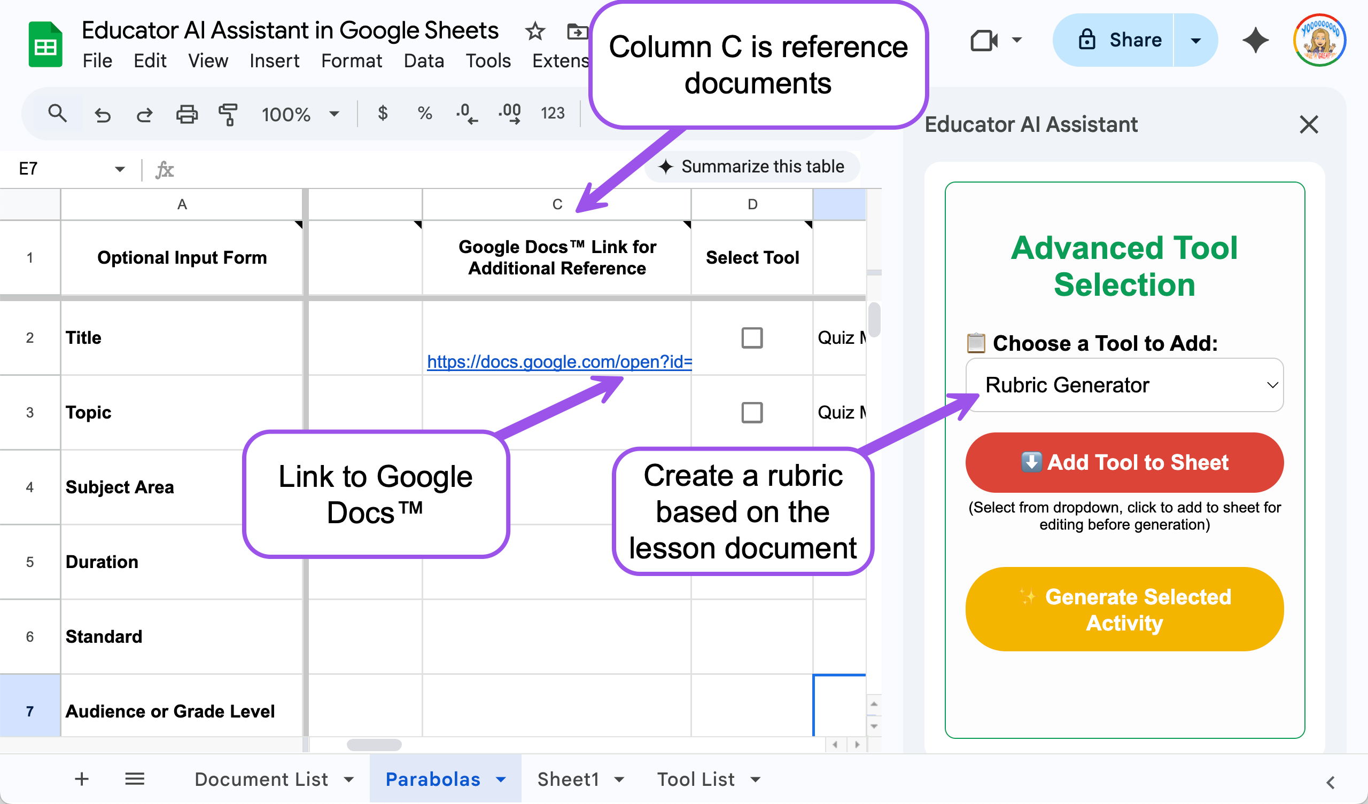Open the File menu

pyautogui.click(x=97, y=61)
